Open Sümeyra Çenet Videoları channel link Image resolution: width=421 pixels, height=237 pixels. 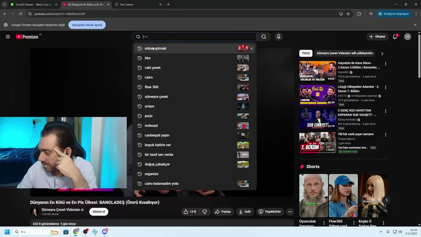point(61,210)
